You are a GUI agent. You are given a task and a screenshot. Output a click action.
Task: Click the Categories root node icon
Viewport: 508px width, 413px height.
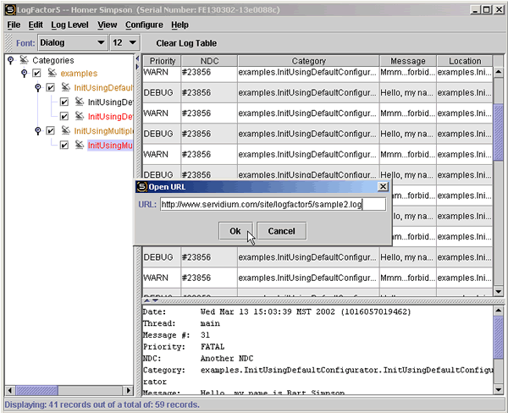(x=24, y=60)
